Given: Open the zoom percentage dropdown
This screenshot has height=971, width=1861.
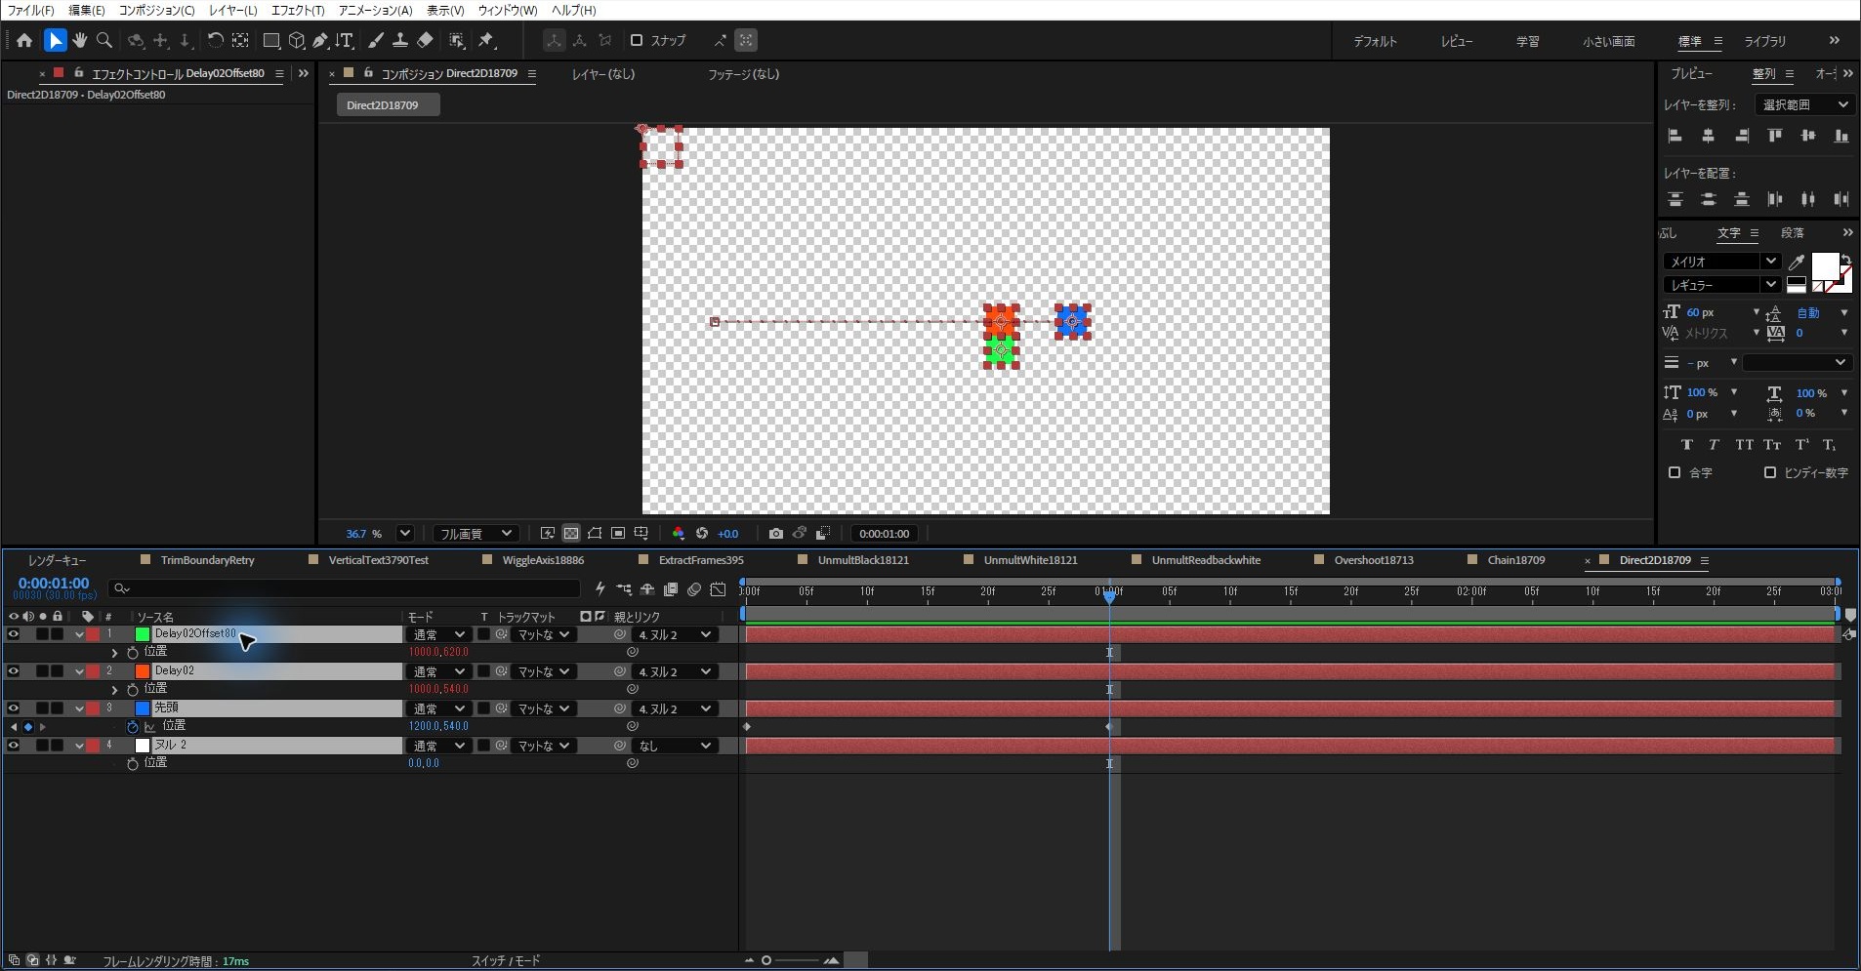Looking at the screenshot, I should tap(404, 534).
